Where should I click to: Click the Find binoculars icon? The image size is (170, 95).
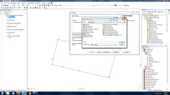pos(36,8)
